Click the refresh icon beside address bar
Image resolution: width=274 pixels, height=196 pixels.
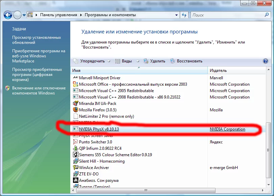(184, 15)
